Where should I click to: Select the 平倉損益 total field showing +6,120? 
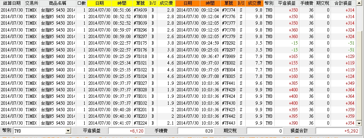click(x=126, y=131)
